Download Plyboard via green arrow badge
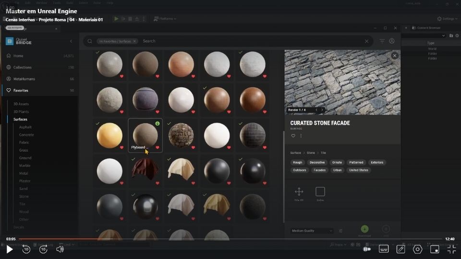The height and width of the screenshot is (259, 461). point(158,124)
